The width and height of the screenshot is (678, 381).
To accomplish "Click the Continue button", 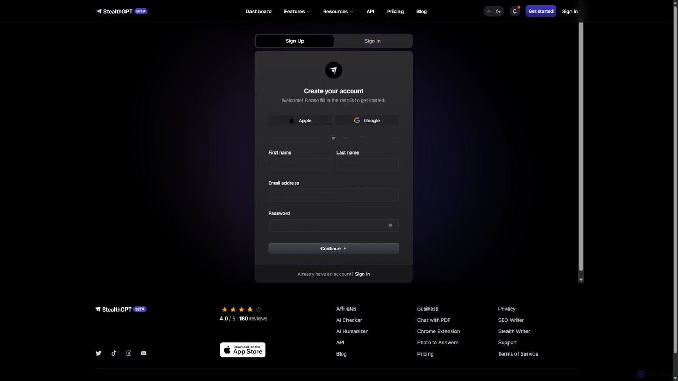I will click(x=334, y=248).
